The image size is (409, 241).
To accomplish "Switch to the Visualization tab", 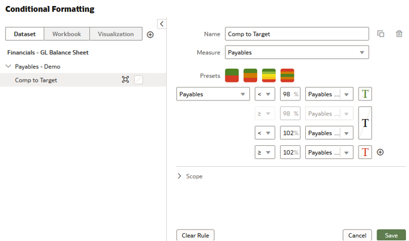I will pyautogui.click(x=116, y=34).
